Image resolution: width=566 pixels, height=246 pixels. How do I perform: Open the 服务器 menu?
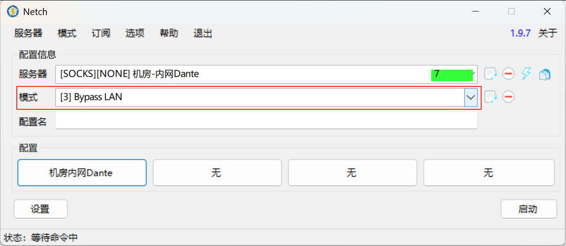pos(28,33)
